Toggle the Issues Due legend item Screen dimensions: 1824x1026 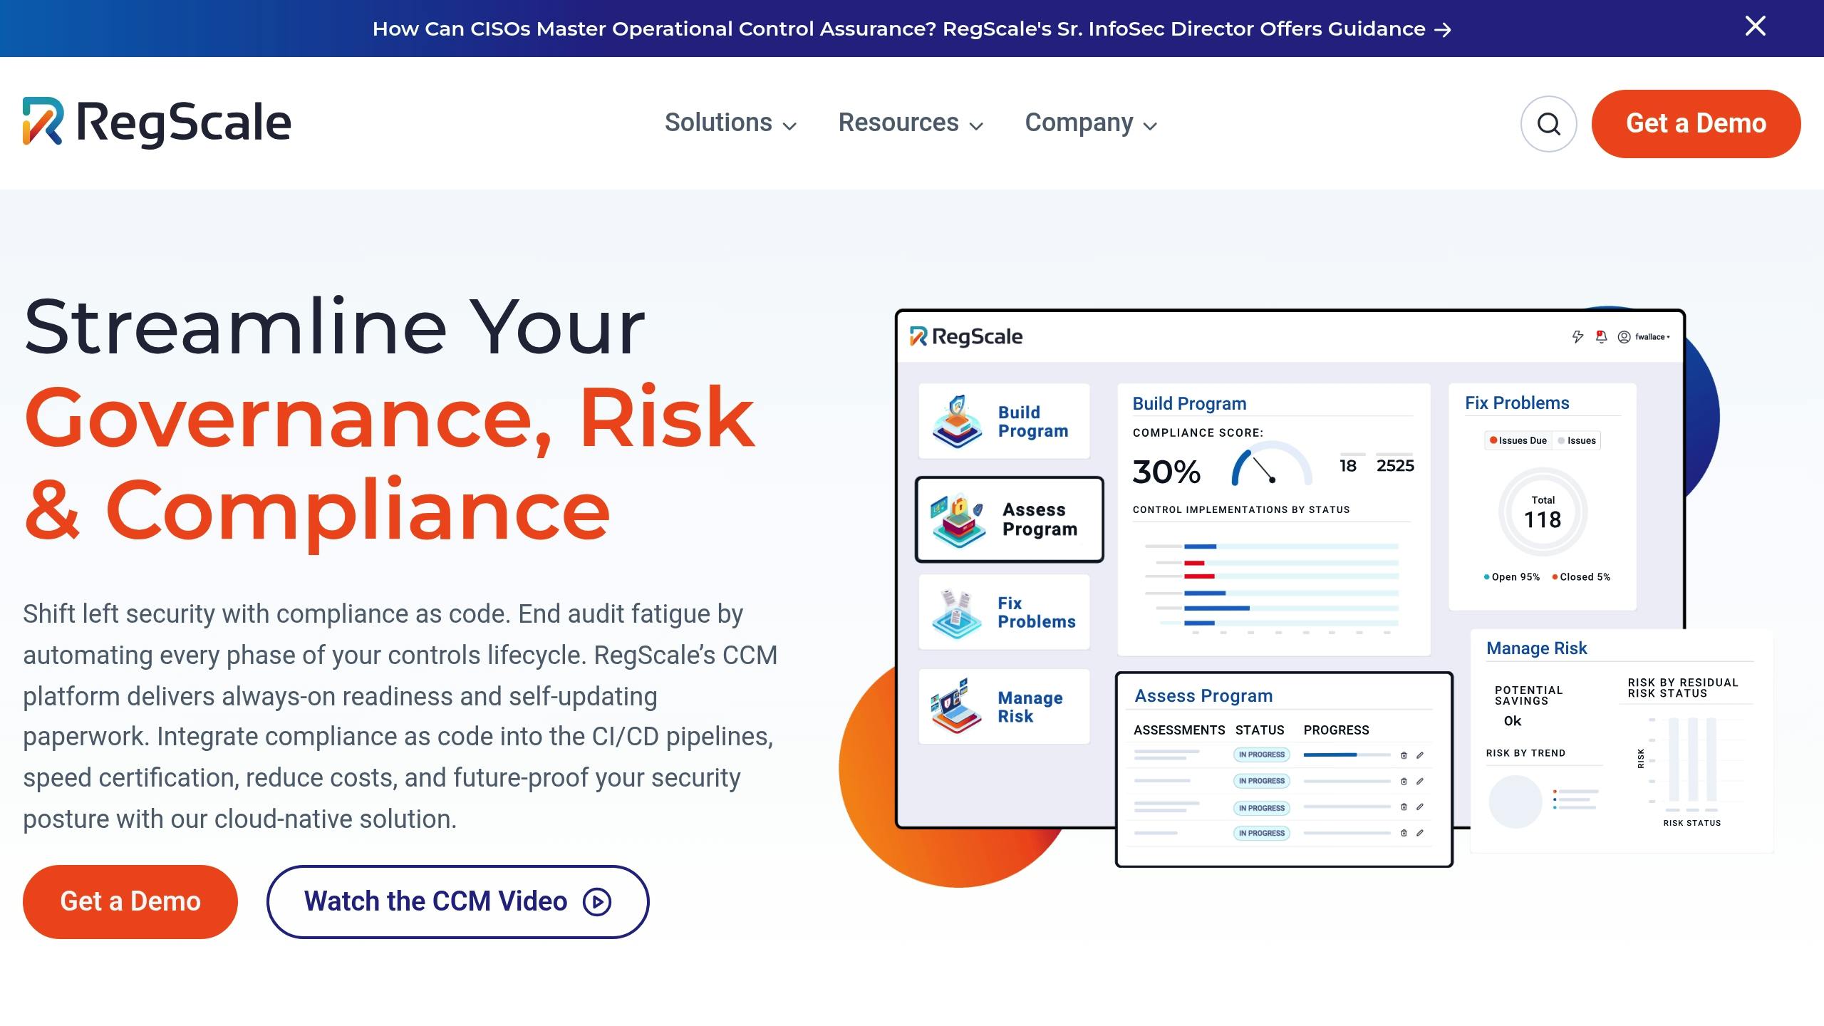point(1518,440)
